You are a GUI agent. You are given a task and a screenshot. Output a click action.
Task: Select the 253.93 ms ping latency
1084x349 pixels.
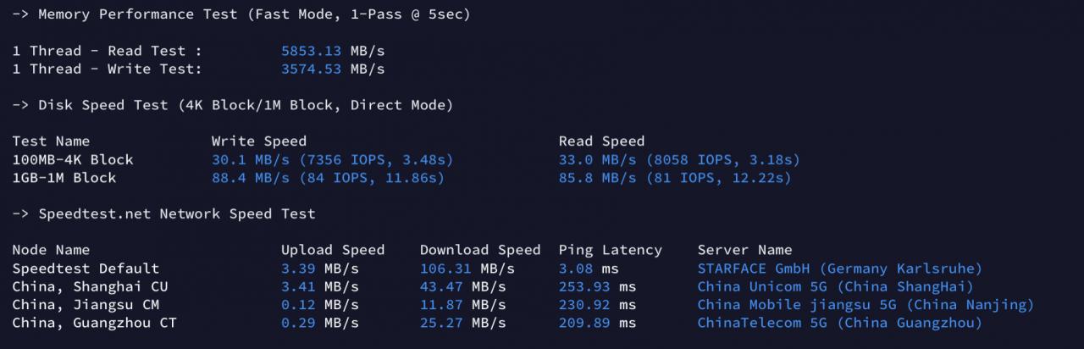[x=597, y=286]
